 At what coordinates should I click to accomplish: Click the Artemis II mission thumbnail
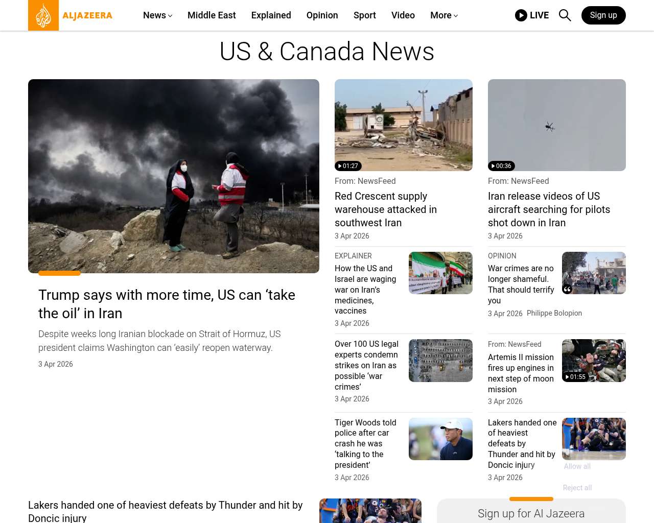(x=594, y=361)
